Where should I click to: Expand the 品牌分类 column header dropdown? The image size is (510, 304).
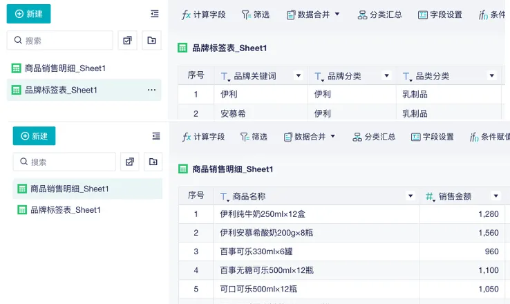point(388,76)
